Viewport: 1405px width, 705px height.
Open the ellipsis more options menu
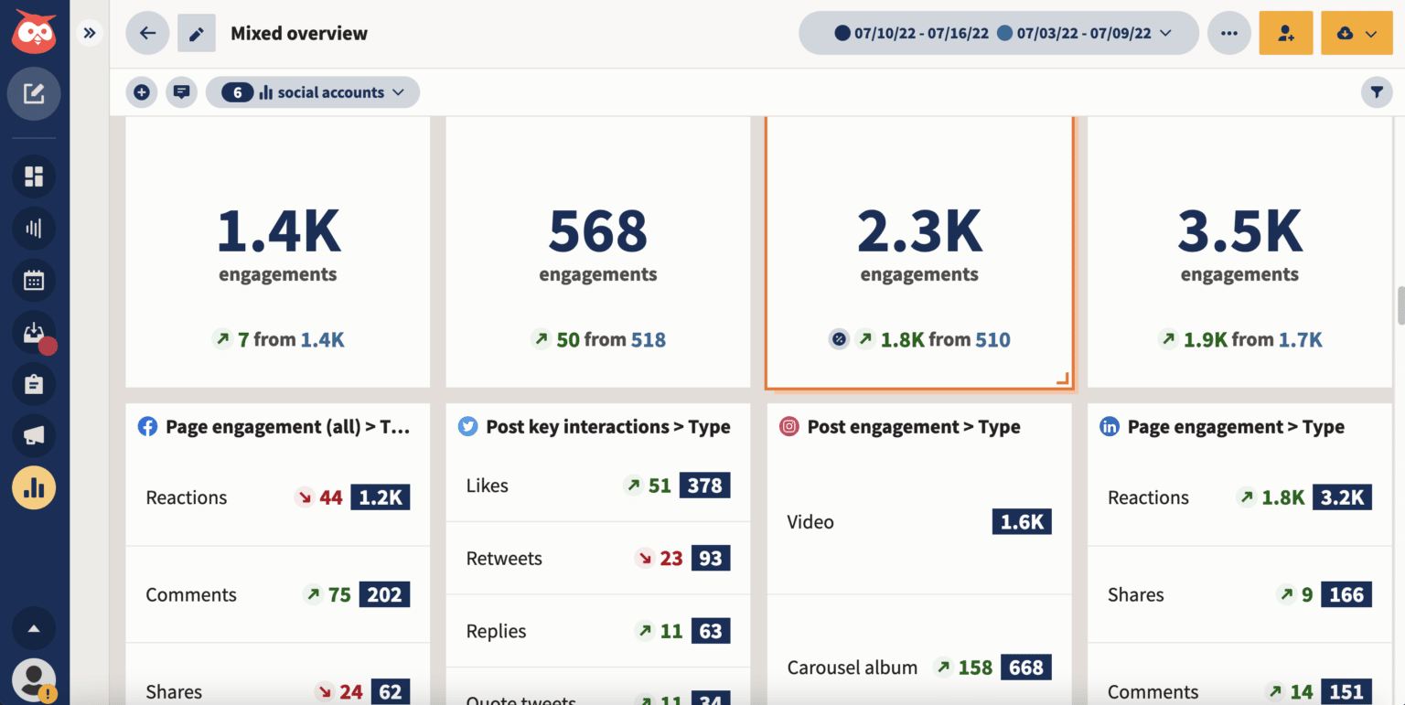pos(1229,32)
